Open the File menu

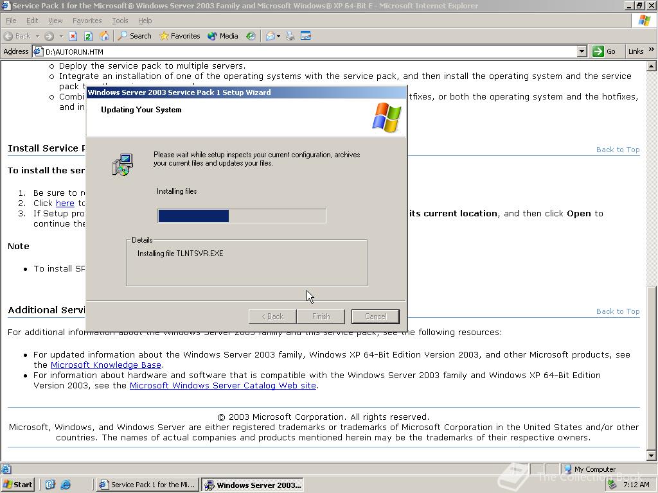[12, 21]
